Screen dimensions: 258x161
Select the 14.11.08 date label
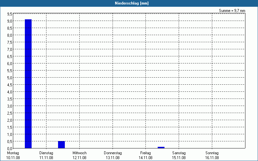coord(145,158)
